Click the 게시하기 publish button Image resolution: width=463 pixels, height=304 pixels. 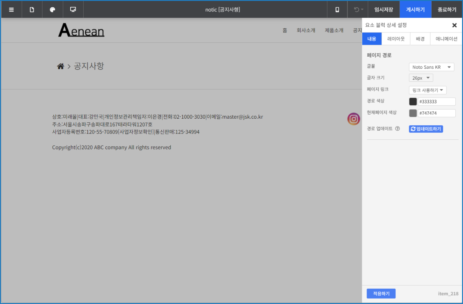tap(415, 9)
